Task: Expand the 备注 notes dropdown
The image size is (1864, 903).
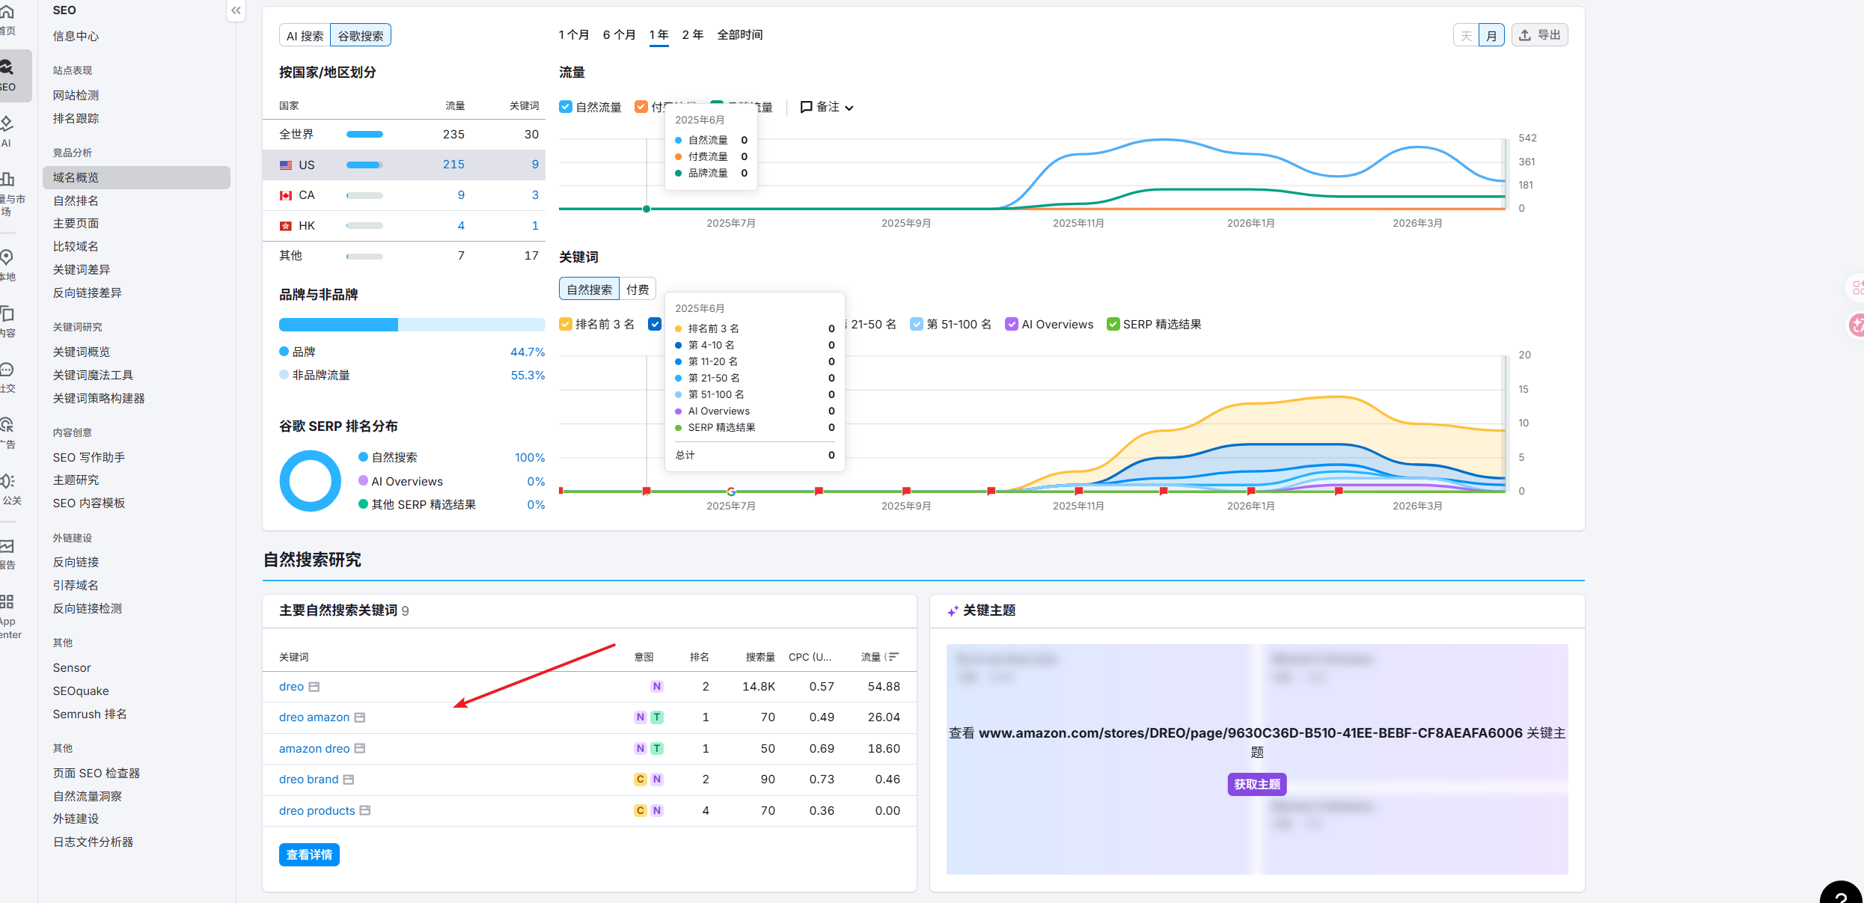Action: click(827, 107)
